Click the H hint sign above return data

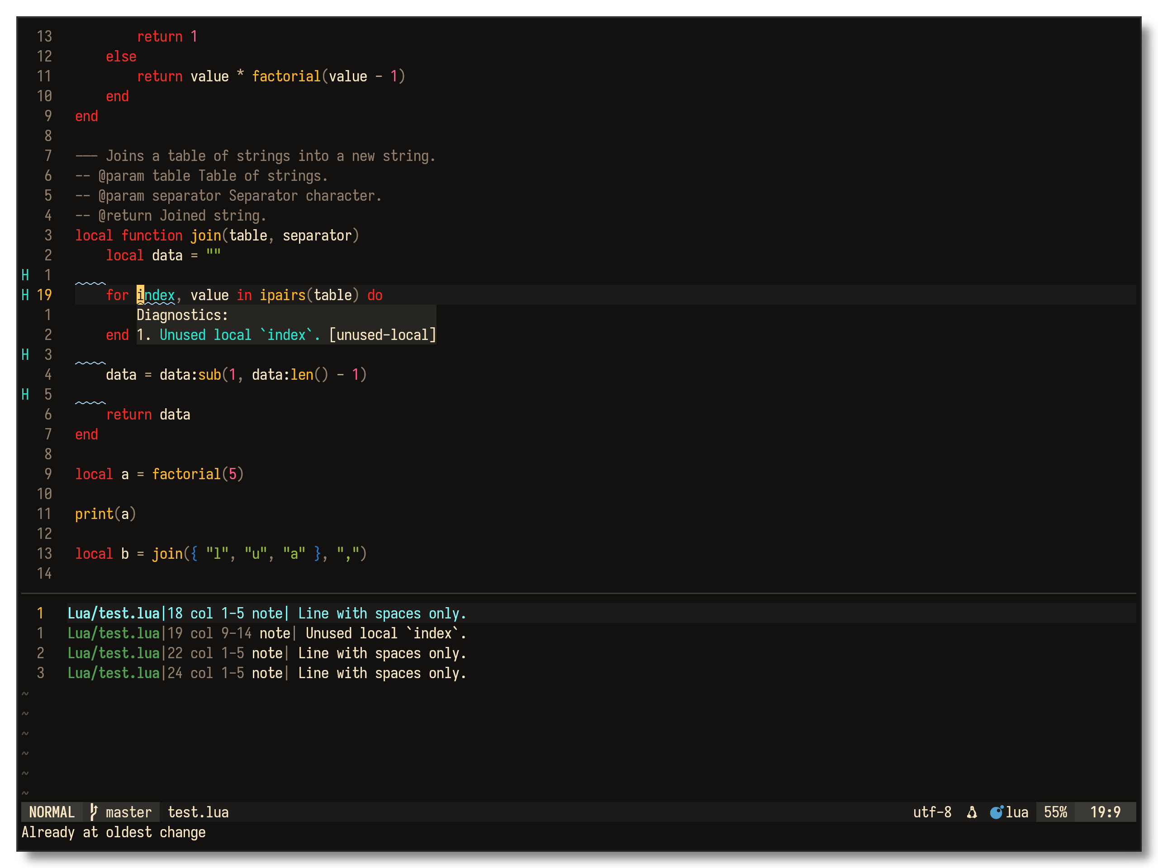click(25, 395)
